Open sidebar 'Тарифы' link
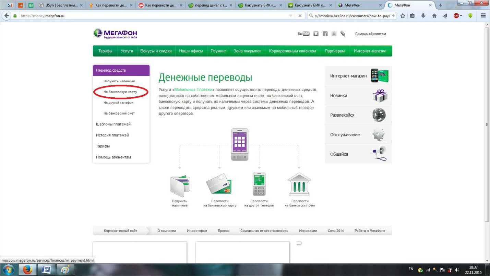 [103, 146]
